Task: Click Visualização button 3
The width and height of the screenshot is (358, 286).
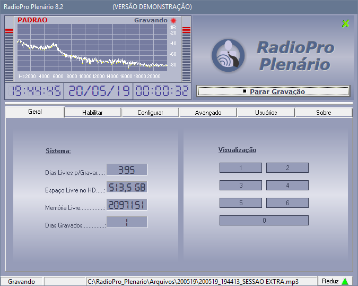Action: click(241, 186)
